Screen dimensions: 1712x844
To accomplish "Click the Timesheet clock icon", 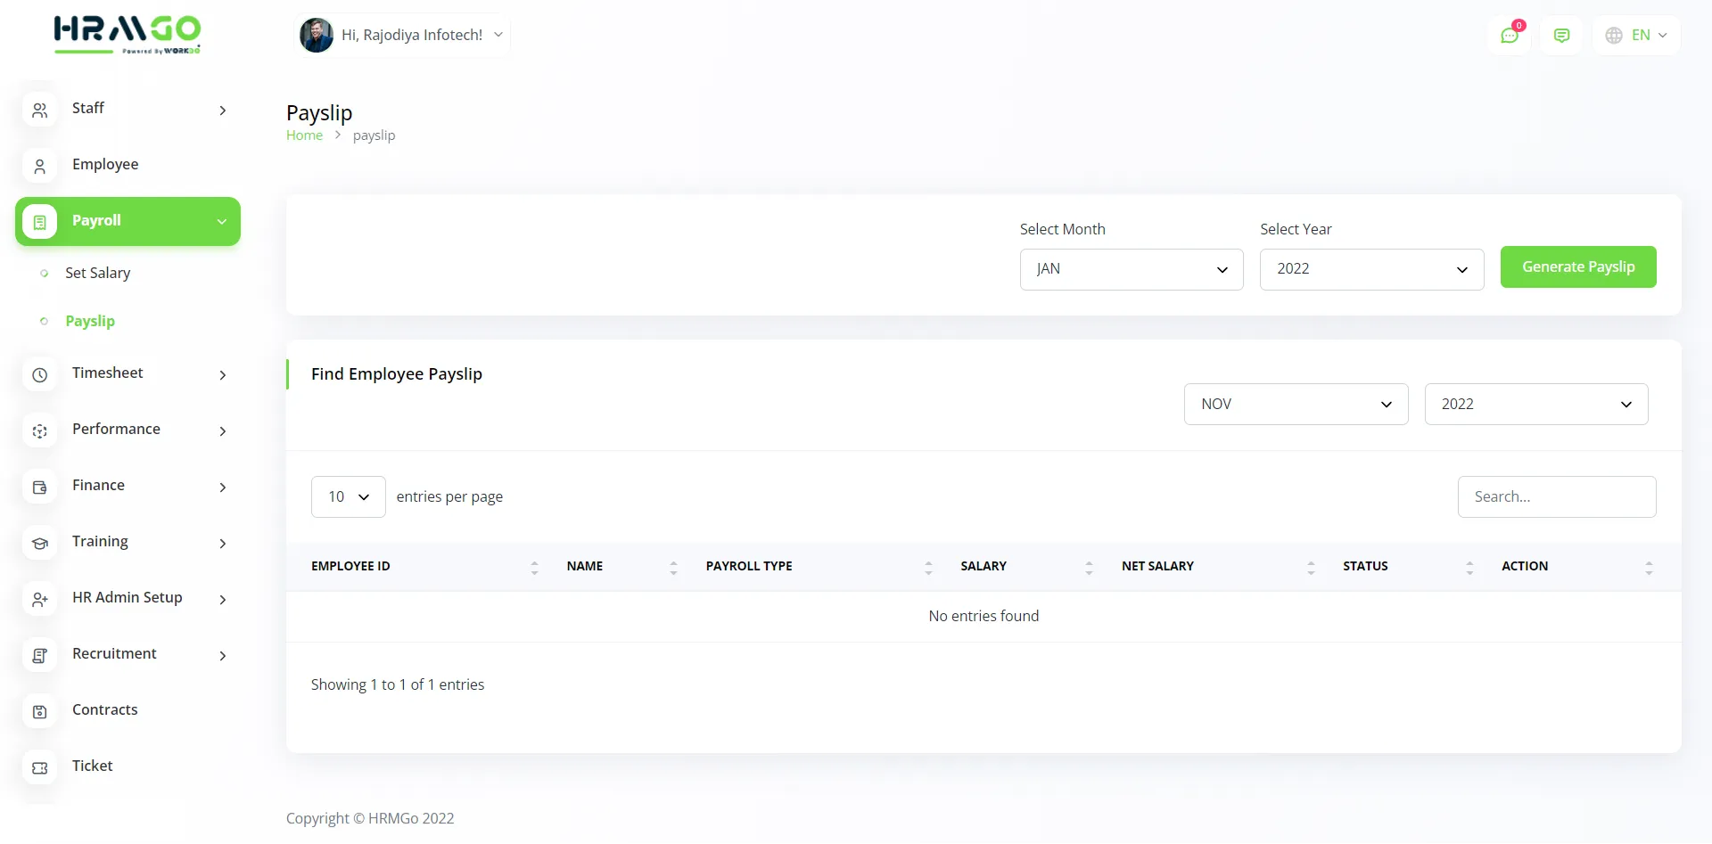I will [x=40, y=375].
